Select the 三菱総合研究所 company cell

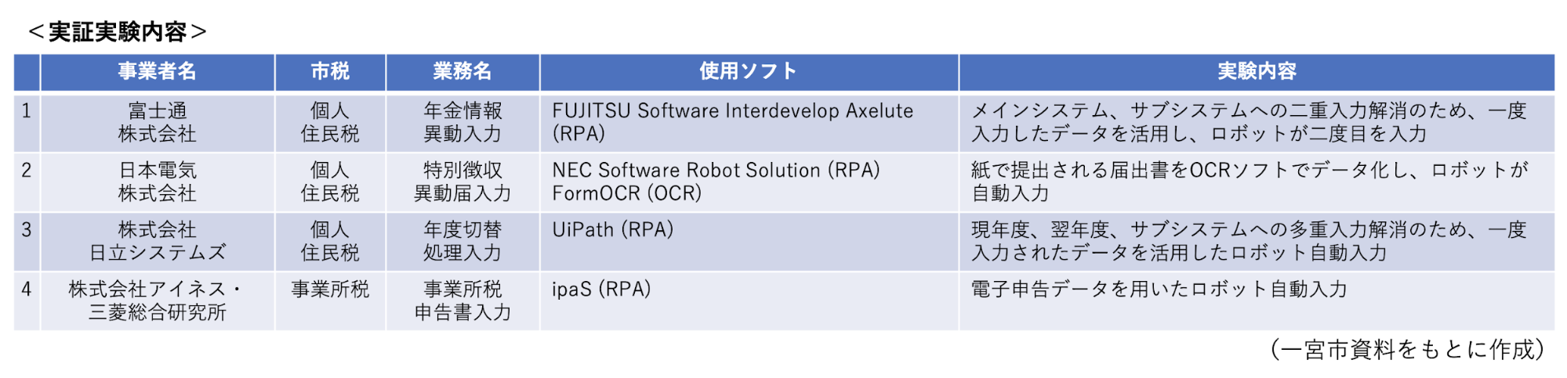click(158, 301)
